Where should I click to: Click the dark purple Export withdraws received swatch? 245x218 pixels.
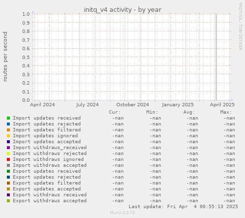pyautogui.click(x=8, y=195)
